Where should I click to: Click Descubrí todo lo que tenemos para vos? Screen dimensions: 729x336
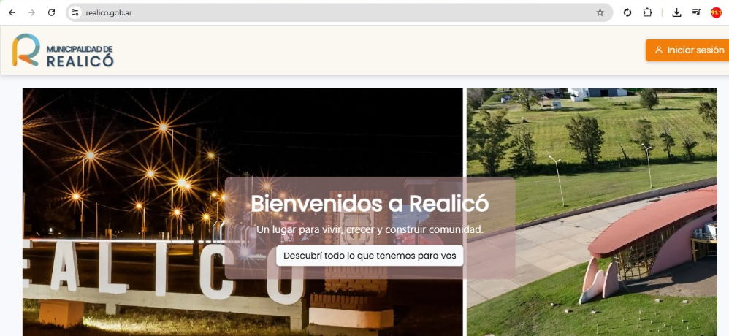coord(370,256)
